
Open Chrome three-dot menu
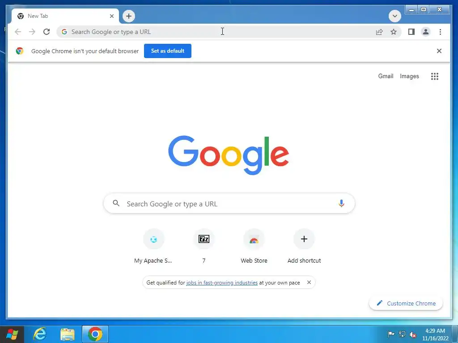440,32
